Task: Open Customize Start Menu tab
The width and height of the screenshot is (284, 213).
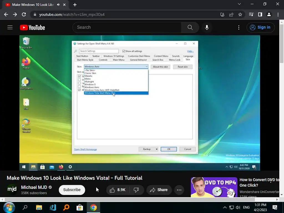Action: coord(139,56)
